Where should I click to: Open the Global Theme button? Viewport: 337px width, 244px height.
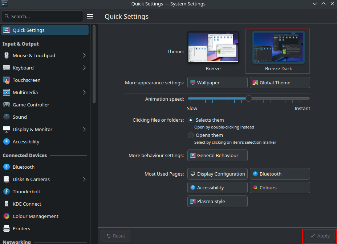[x=280, y=83]
